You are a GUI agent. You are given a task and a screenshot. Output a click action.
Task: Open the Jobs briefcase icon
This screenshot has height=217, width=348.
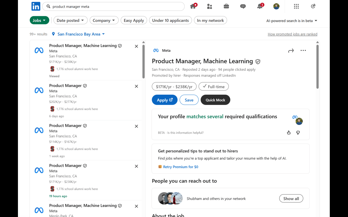point(226,6)
